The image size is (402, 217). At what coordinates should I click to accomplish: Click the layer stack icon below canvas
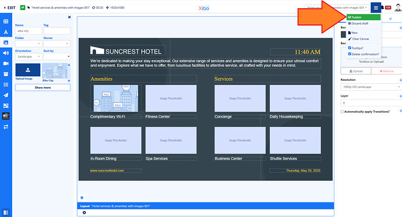click(82, 198)
